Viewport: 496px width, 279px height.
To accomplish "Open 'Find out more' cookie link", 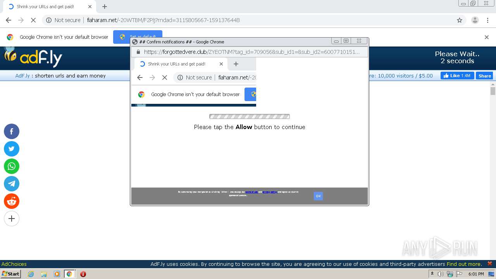I will (464, 264).
